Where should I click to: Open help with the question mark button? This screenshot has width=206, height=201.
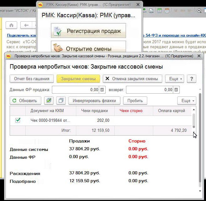(x=192, y=79)
